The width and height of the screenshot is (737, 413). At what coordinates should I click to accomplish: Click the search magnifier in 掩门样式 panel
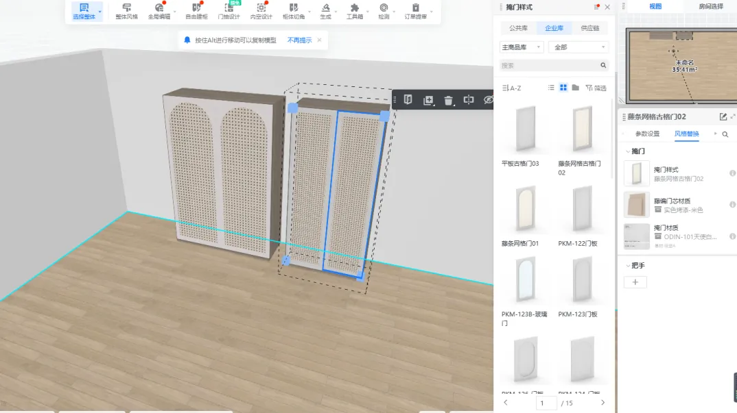pos(603,66)
